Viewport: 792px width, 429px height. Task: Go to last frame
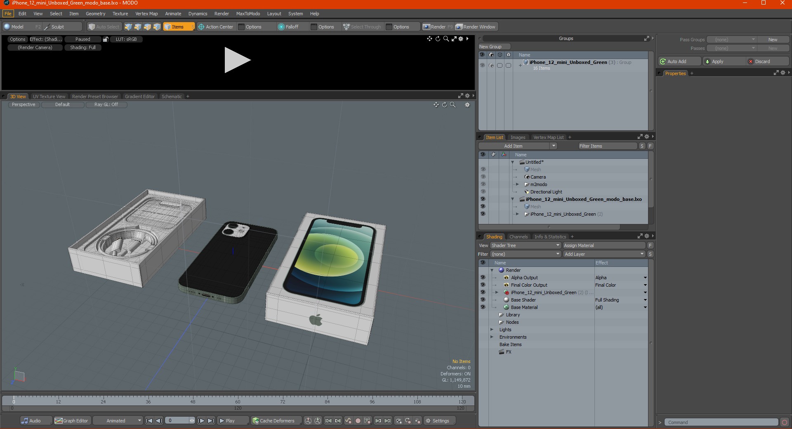pos(211,421)
